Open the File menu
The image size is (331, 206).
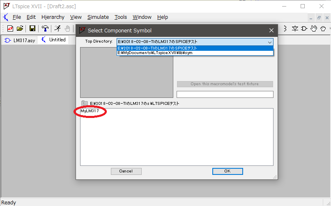(17, 17)
